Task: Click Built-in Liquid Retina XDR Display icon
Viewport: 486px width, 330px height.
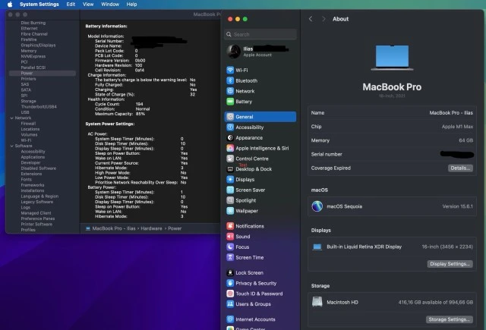Action: coord(317,247)
